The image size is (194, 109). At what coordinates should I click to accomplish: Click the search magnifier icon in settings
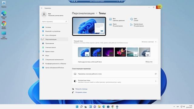tap(66, 21)
